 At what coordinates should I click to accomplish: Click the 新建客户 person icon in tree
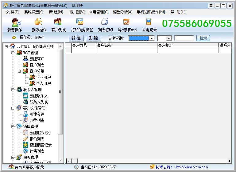tap(25, 59)
